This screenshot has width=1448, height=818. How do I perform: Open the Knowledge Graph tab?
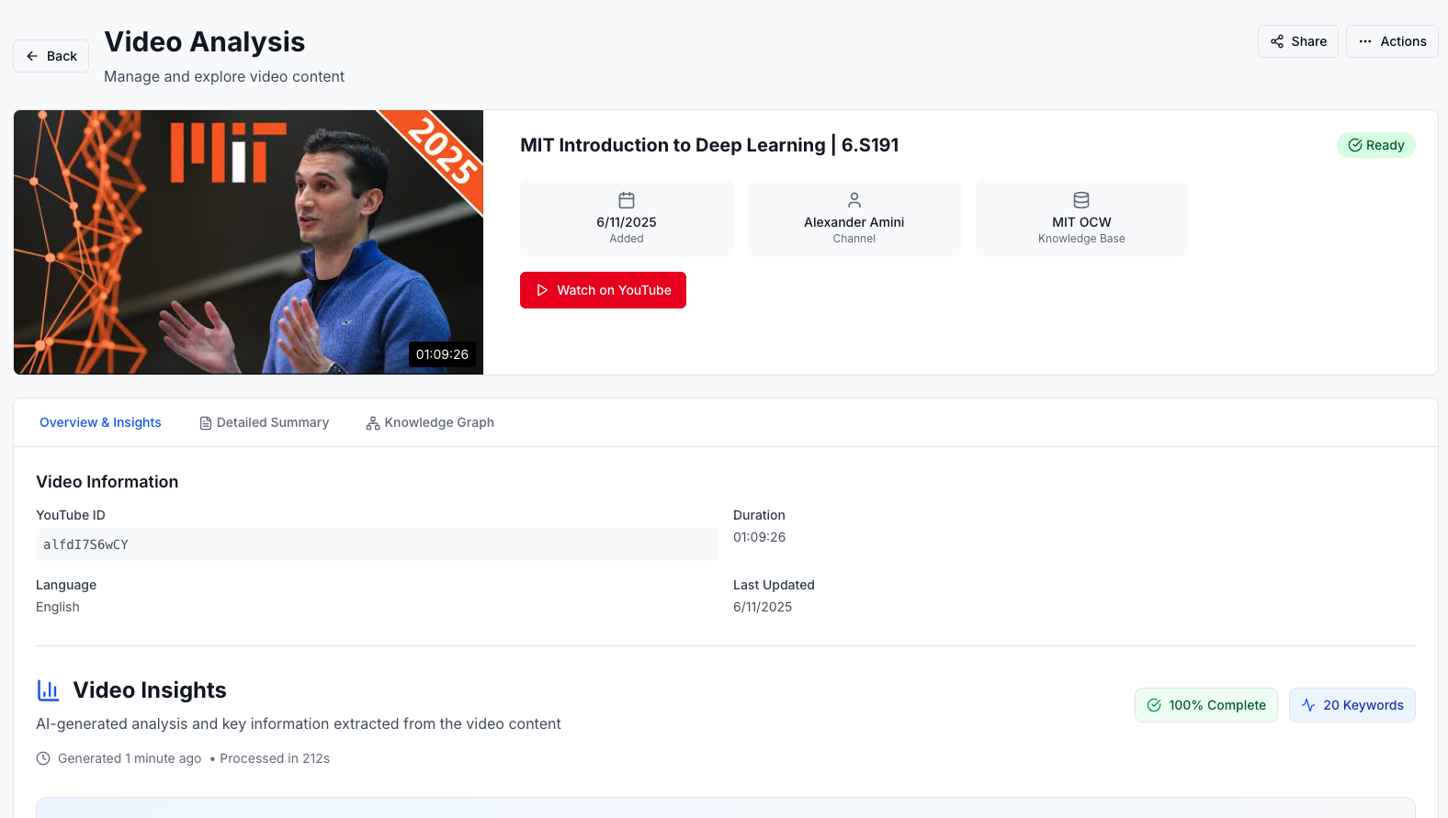coord(429,422)
